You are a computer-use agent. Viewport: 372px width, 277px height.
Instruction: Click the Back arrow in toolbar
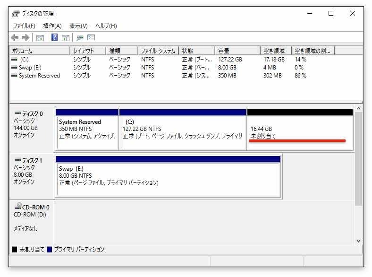pos(15,37)
